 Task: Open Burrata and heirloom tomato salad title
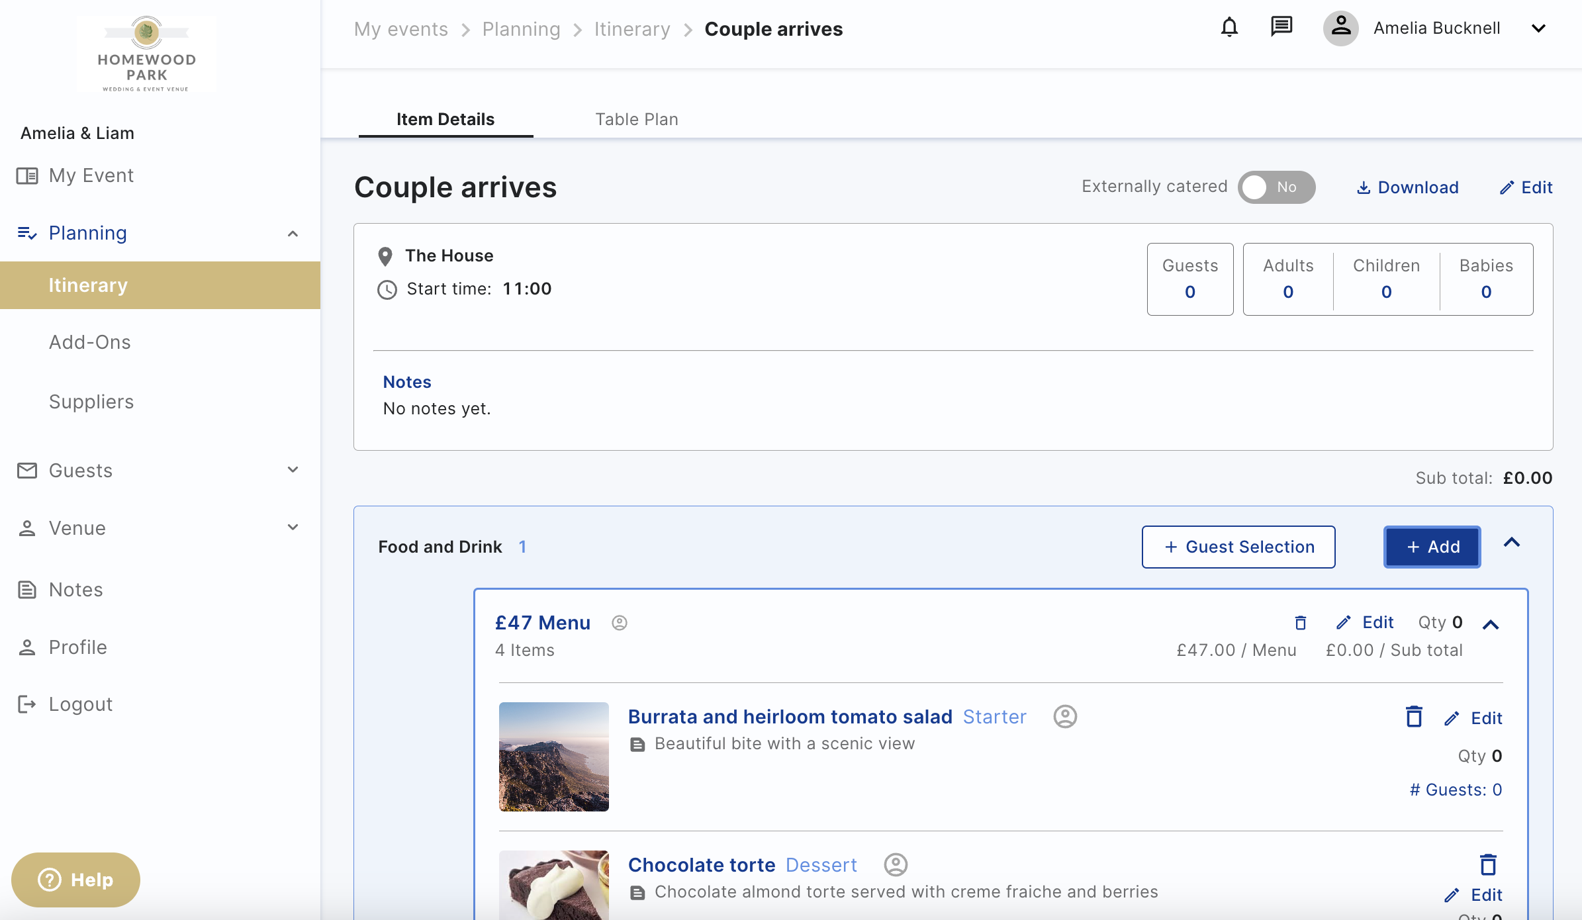(790, 717)
